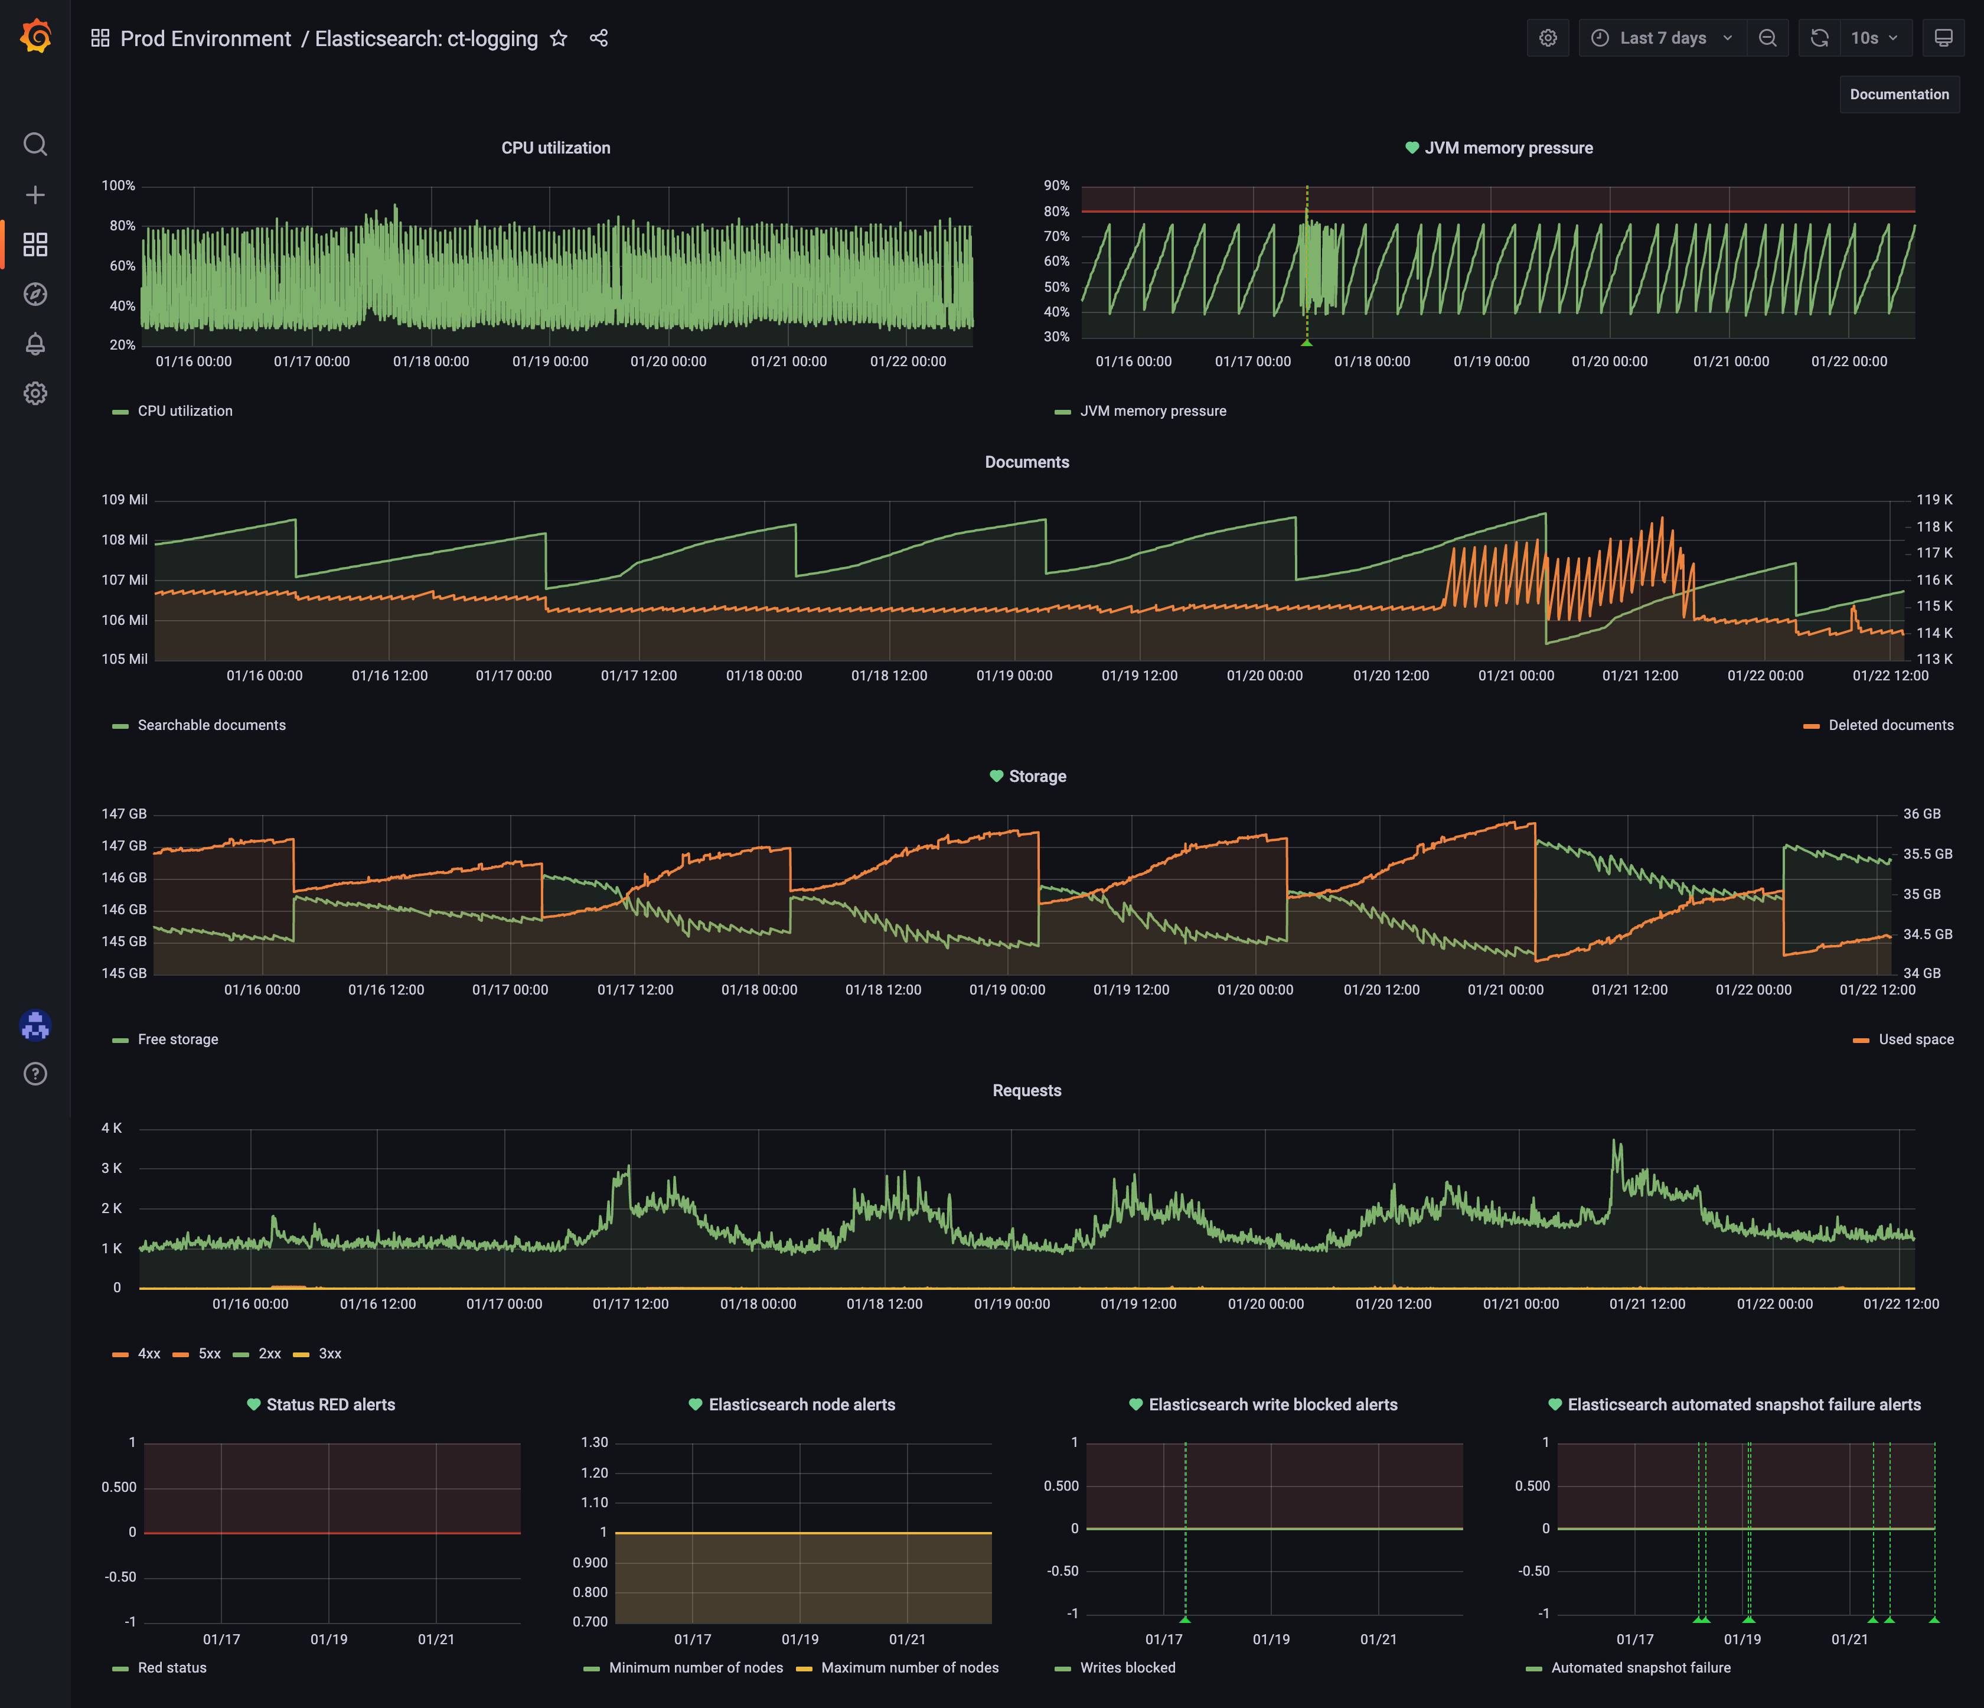Open the Explore compass icon
The image size is (1984, 1708).
pyautogui.click(x=35, y=294)
